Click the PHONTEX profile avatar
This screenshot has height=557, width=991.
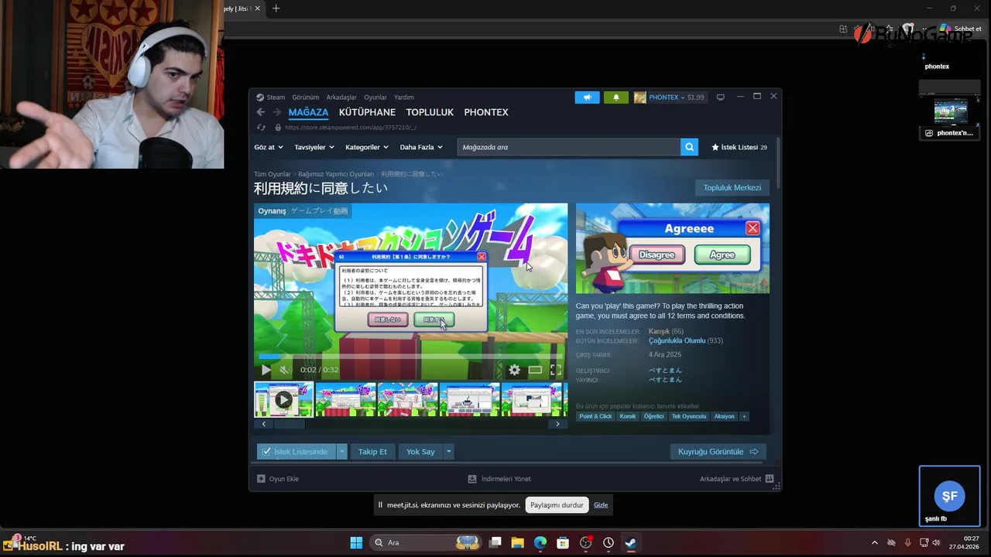[x=640, y=97]
